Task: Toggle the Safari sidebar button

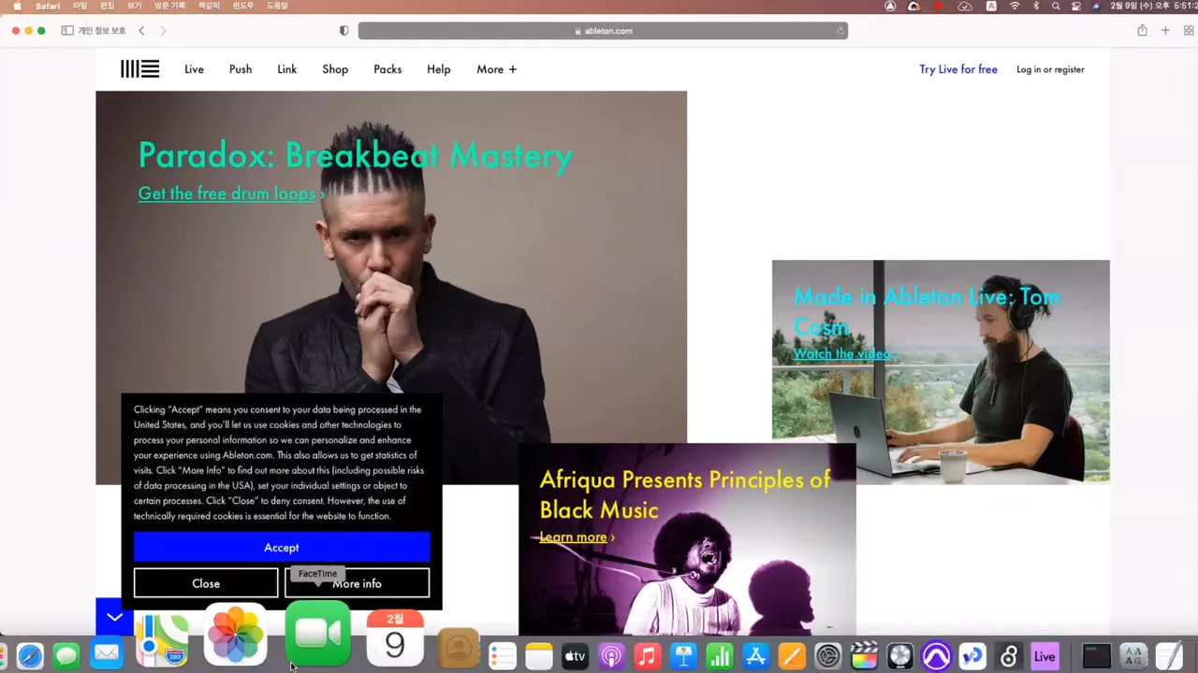Action: pyautogui.click(x=67, y=31)
